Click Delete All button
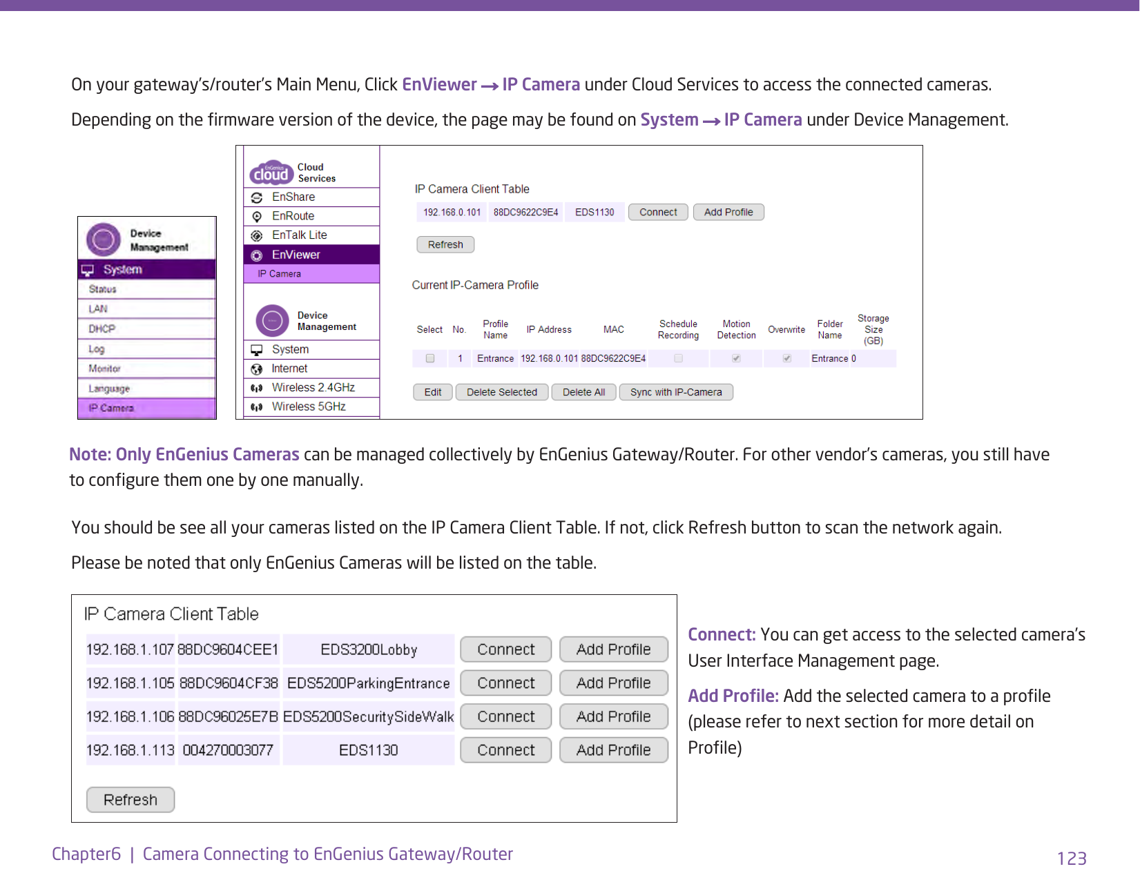Screen dimensions: 1140x880 point(583,393)
